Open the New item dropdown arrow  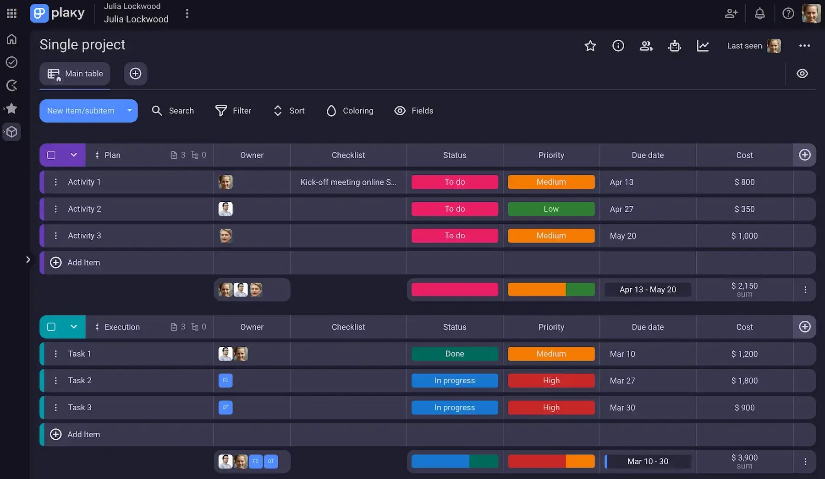129,111
